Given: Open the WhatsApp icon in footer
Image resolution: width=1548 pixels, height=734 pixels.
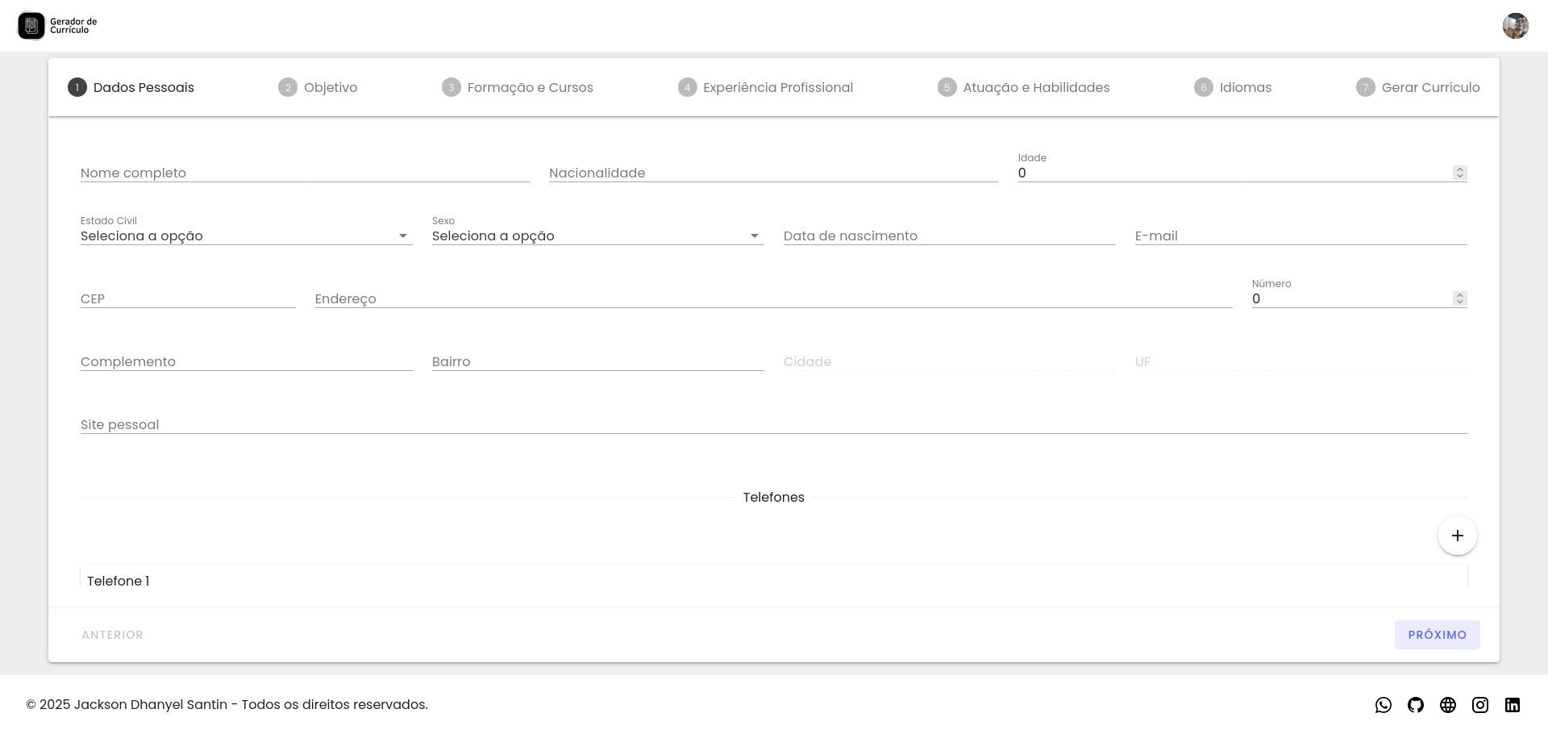Looking at the screenshot, I should coord(1384,705).
